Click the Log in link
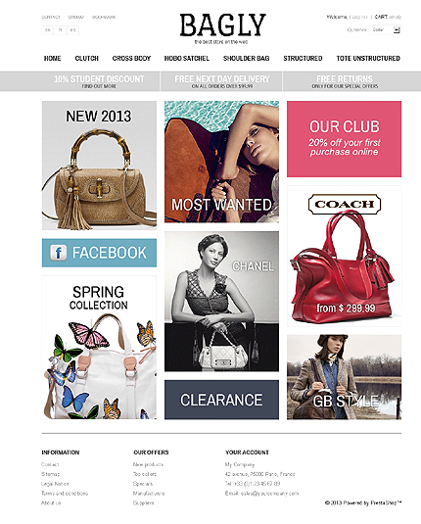421x524 pixels. 359,17
